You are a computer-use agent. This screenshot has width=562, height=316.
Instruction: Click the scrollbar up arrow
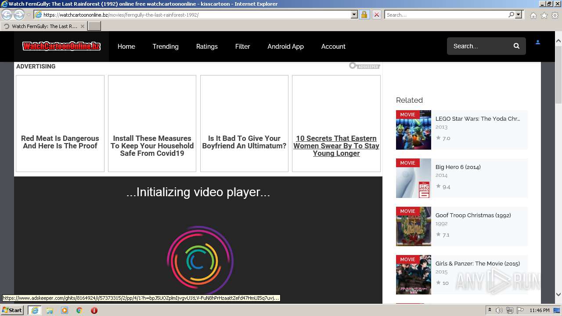click(x=558, y=41)
